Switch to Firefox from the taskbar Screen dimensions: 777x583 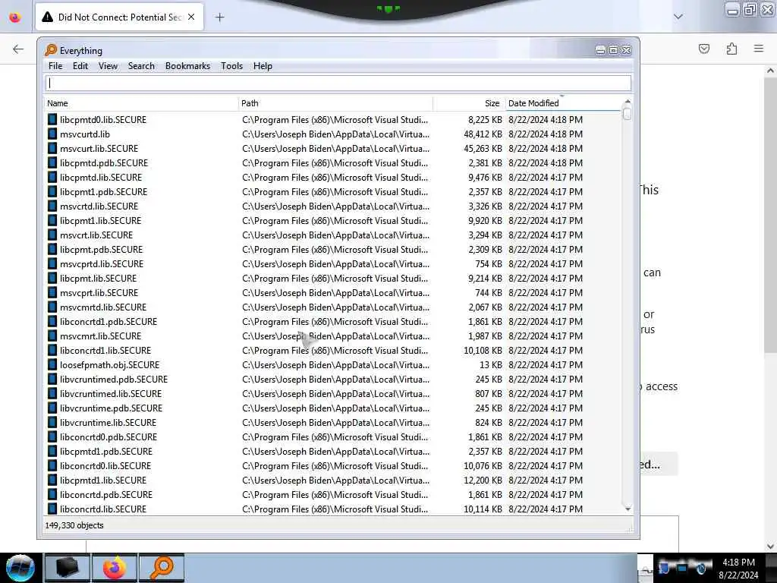click(114, 568)
